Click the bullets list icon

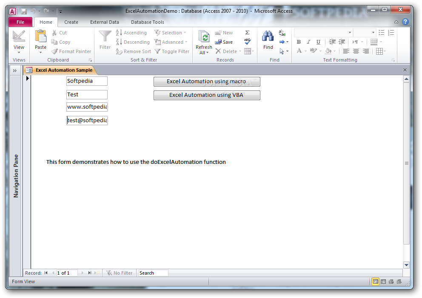pos(381,33)
